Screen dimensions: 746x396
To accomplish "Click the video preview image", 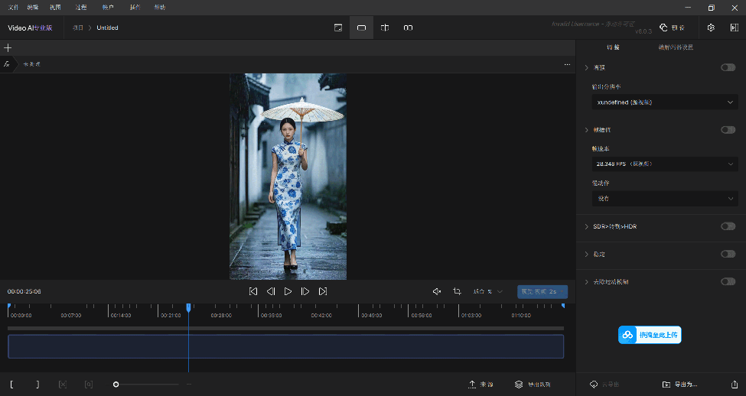I will pyautogui.click(x=288, y=177).
